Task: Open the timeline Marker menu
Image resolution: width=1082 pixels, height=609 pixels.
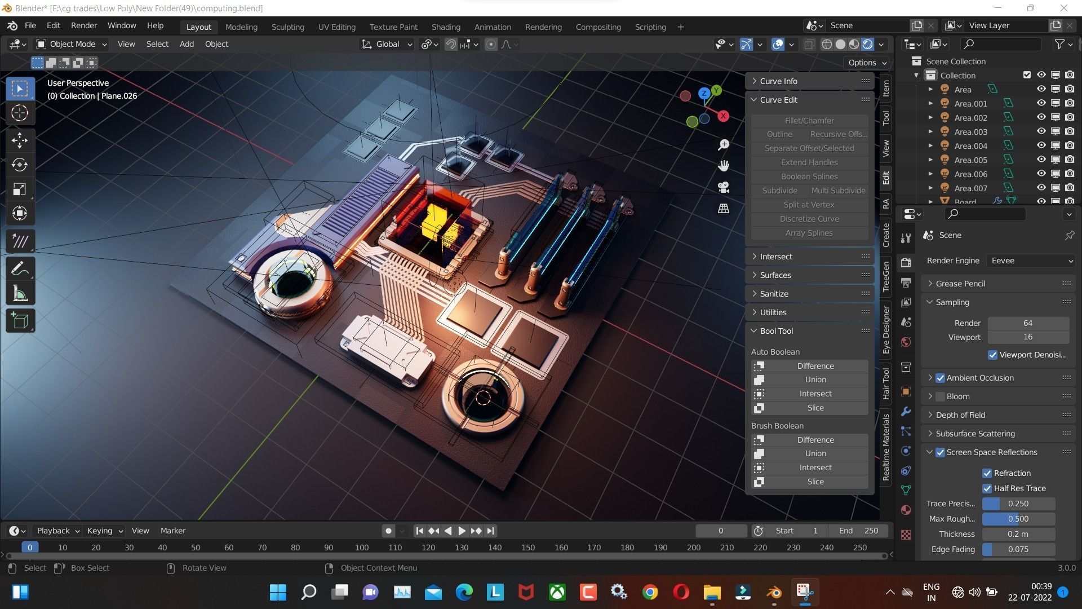Action: click(x=173, y=531)
